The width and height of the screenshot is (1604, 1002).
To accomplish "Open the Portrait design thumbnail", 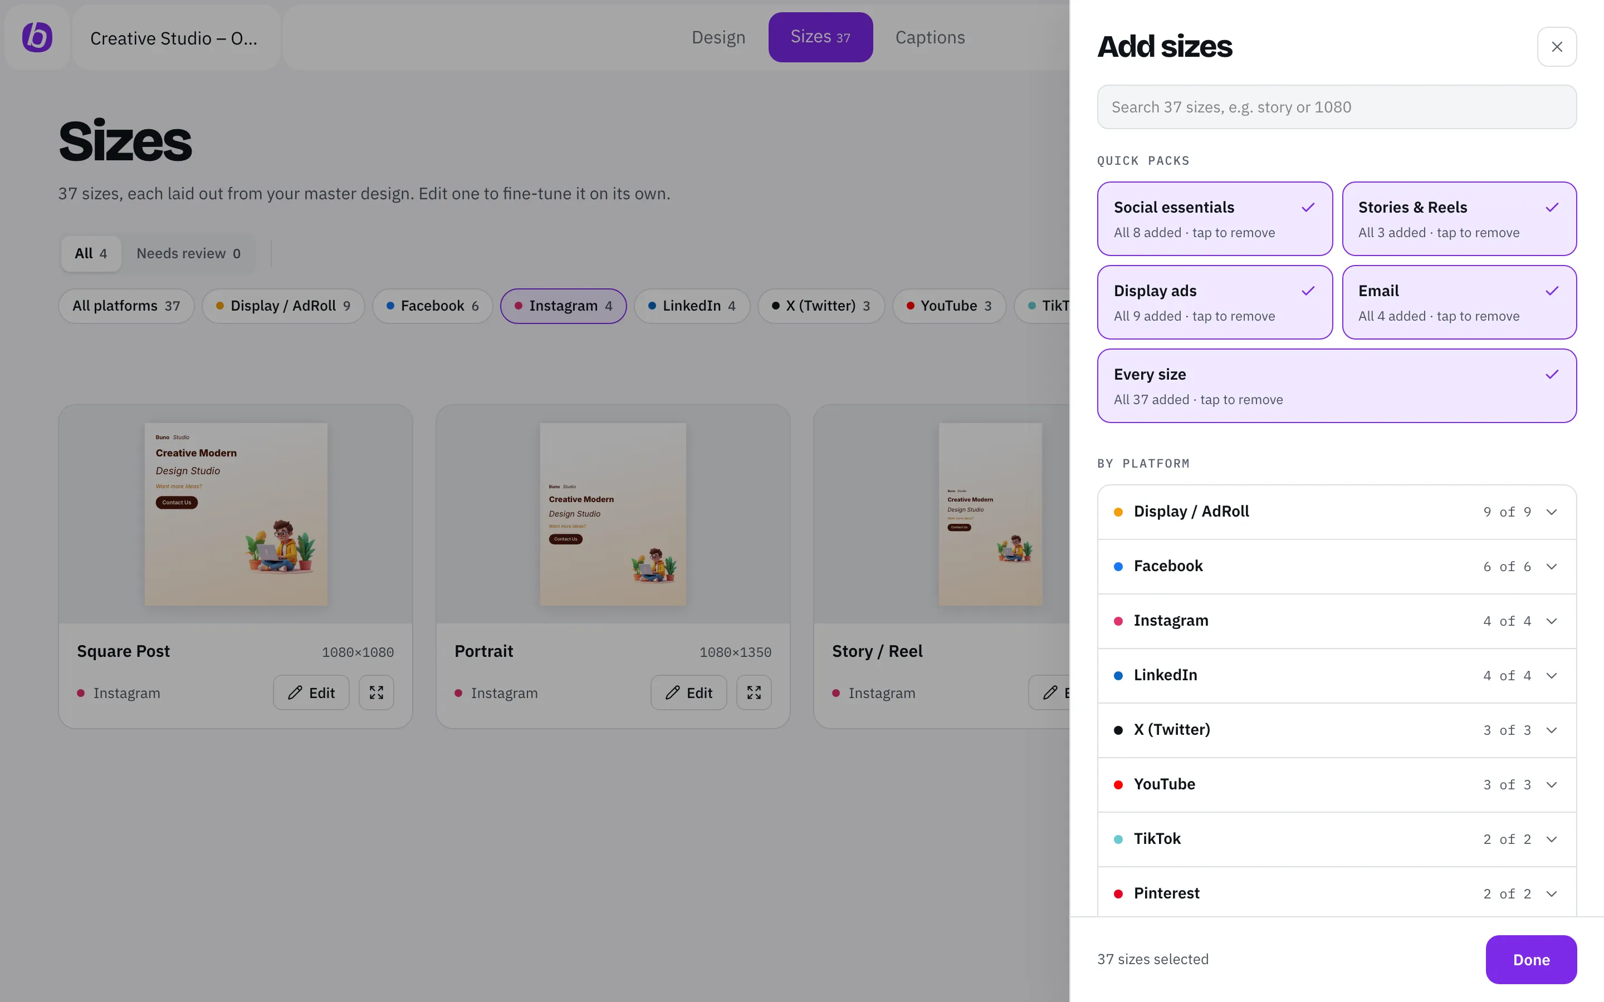I will click(x=613, y=514).
